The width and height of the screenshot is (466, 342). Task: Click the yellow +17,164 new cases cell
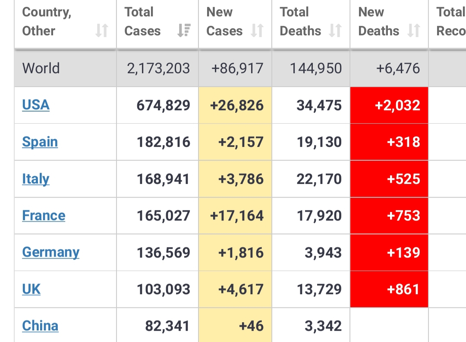236,216
